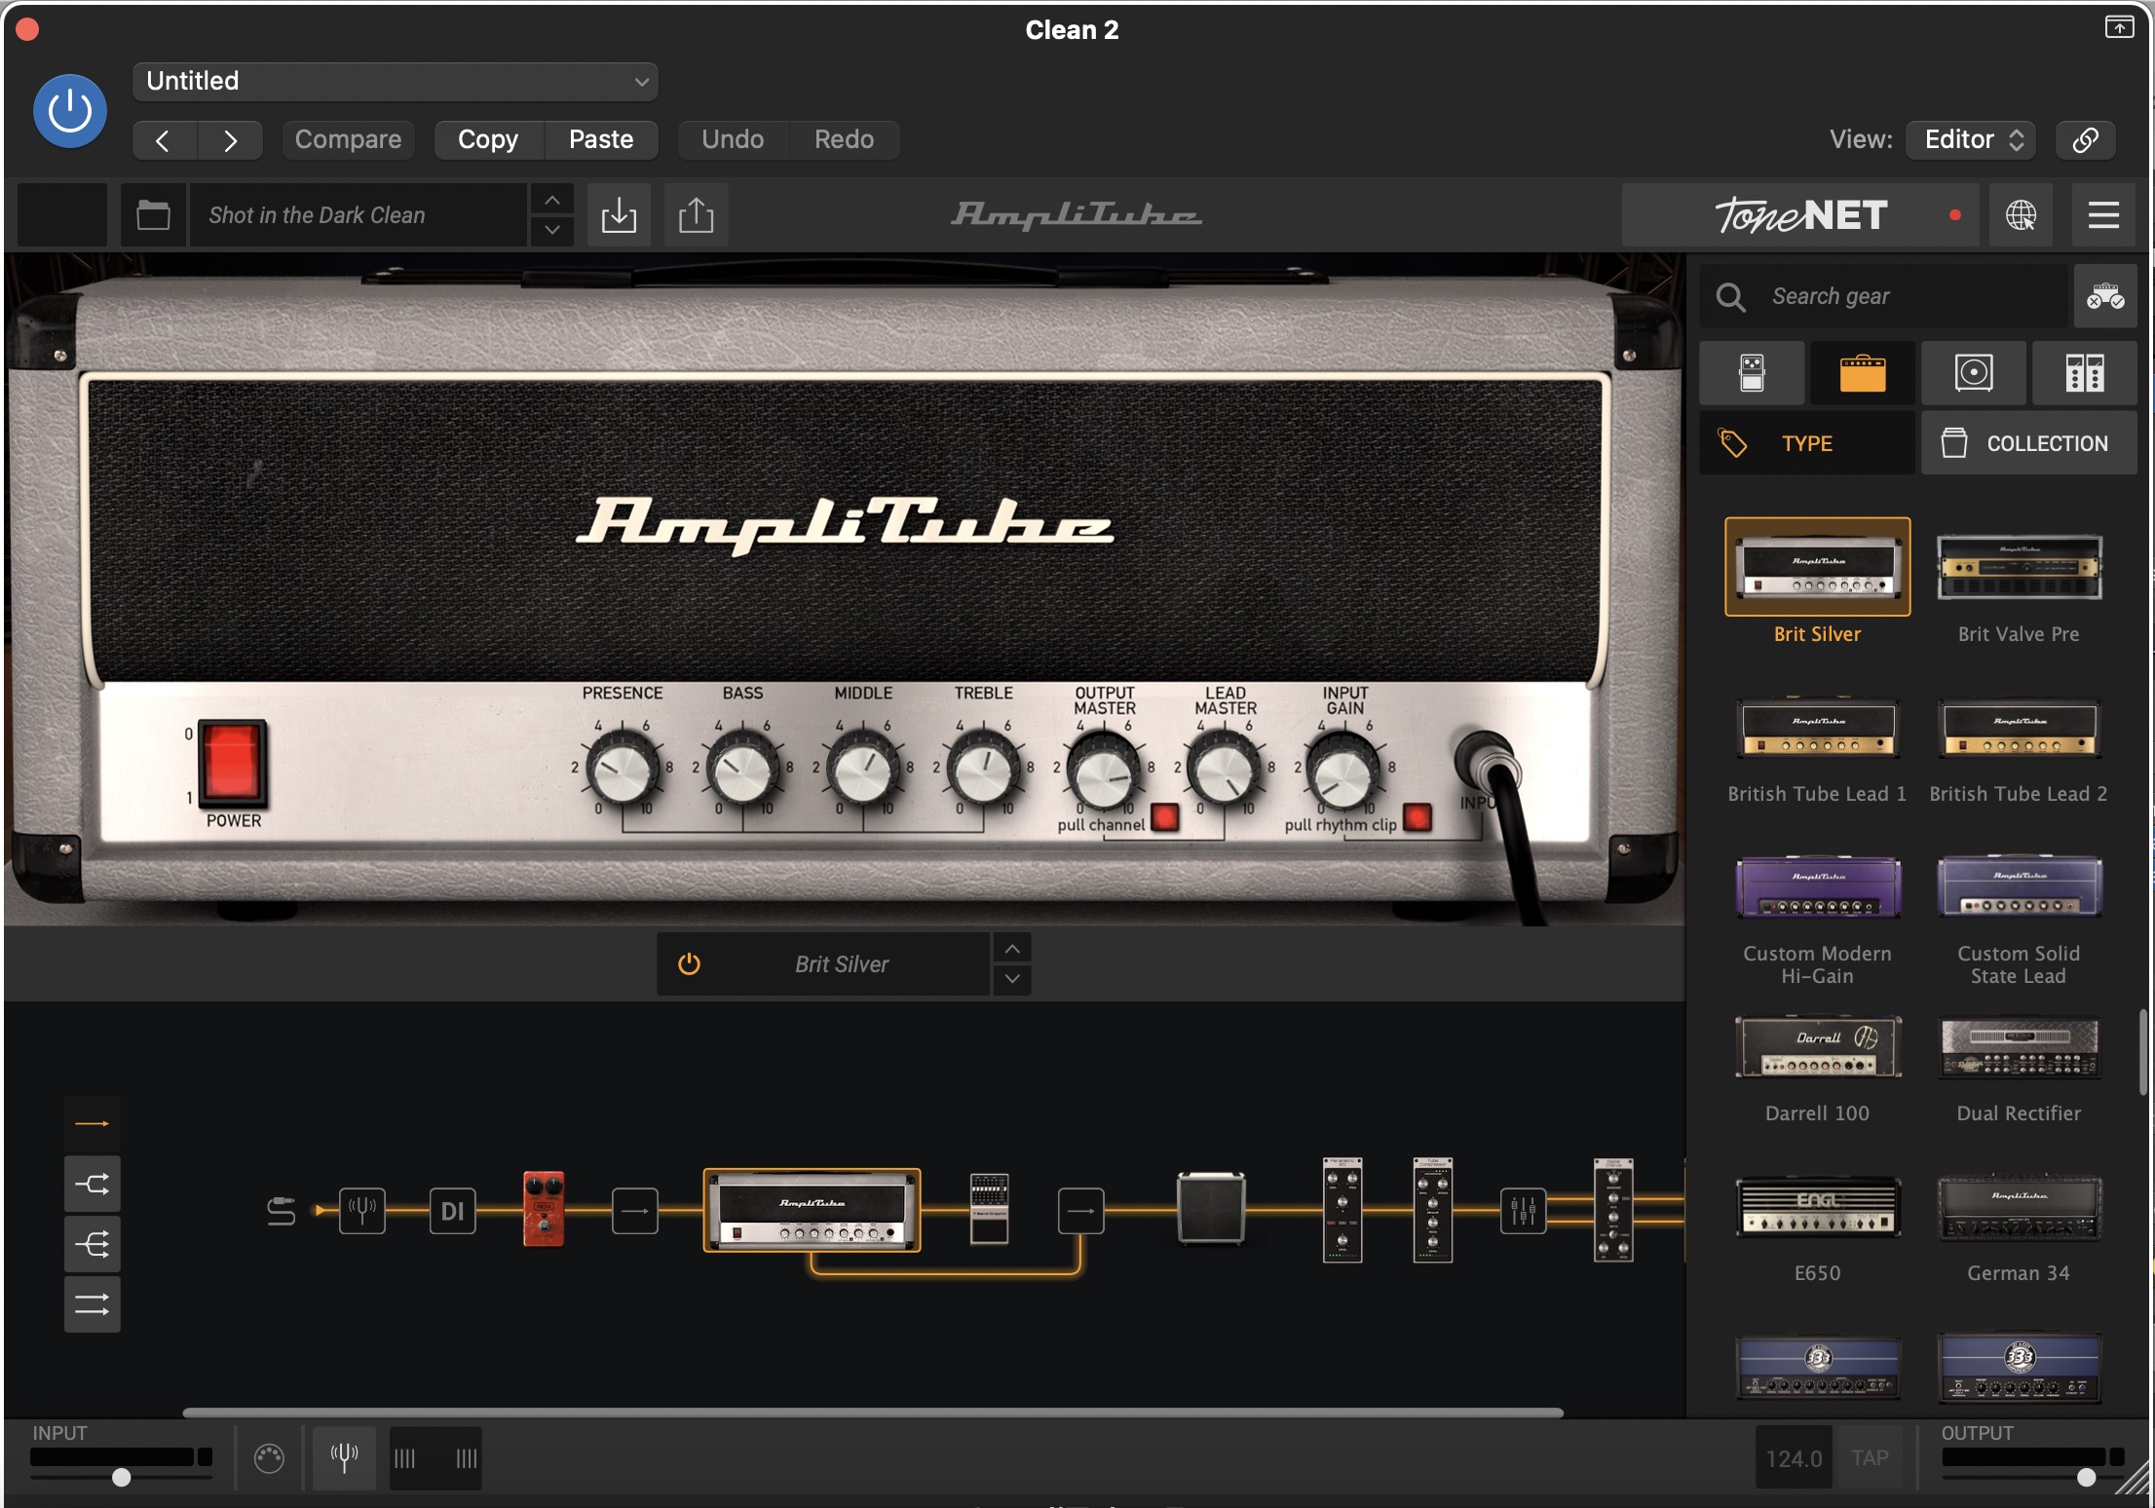Image resolution: width=2155 pixels, height=1508 pixels.
Task: Select the E650 amp
Action: (1818, 1207)
